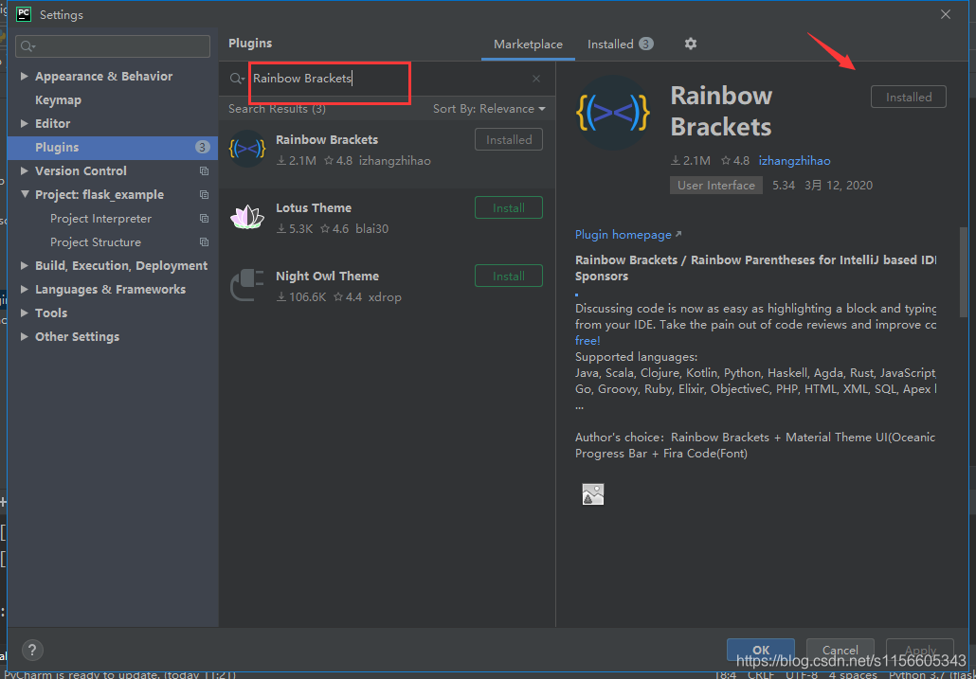This screenshot has height=679, width=976.
Task: Switch to the Marketplace tab
Action: [528, 45]
